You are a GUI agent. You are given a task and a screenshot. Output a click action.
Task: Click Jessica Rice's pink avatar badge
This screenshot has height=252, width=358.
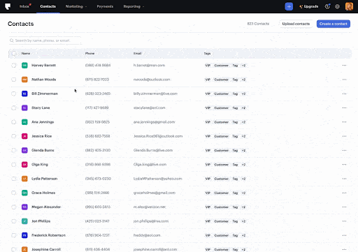(24, 136)
